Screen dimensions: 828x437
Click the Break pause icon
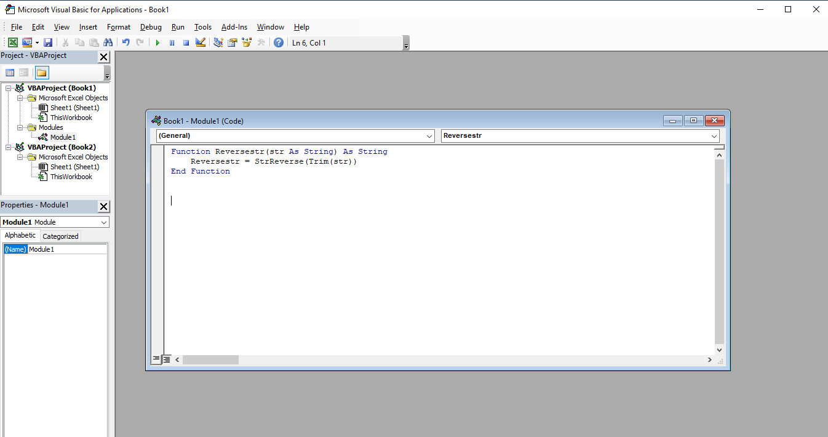point(172,42)
